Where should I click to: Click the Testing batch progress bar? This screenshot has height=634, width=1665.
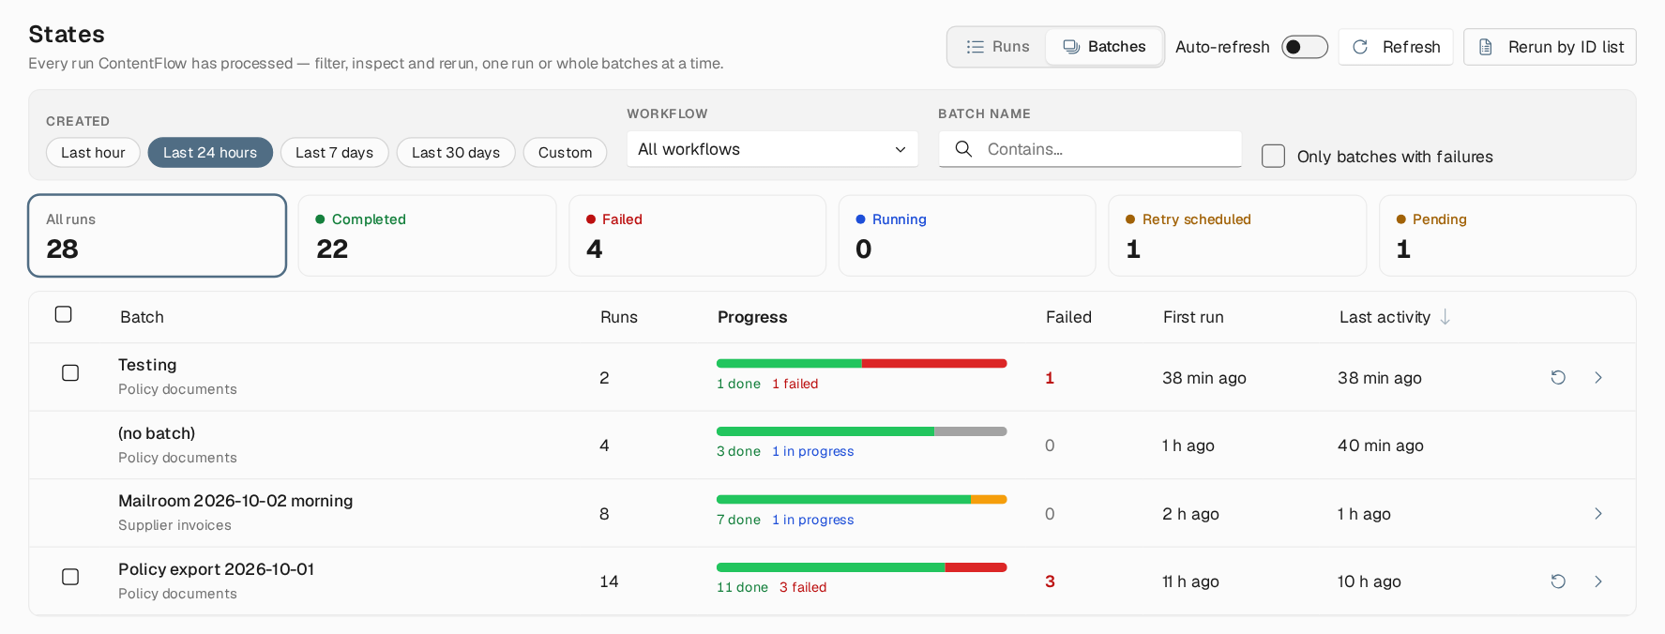[x=862, y=363]
